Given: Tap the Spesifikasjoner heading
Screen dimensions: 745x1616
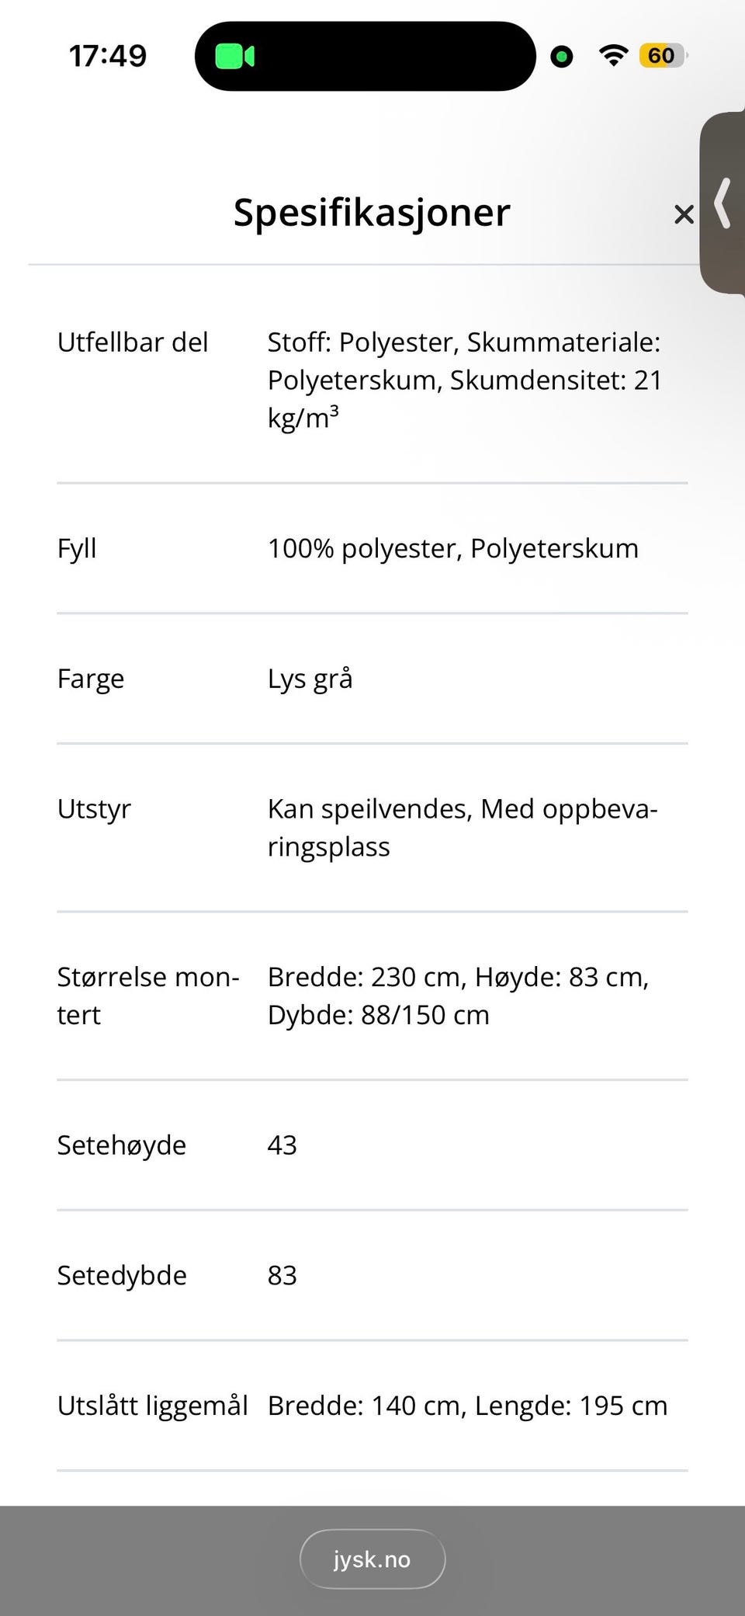Looking at the screenshot, I should pos(372,212).
